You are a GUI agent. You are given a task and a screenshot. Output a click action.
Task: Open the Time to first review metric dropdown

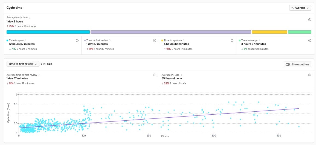click(23, 64)
